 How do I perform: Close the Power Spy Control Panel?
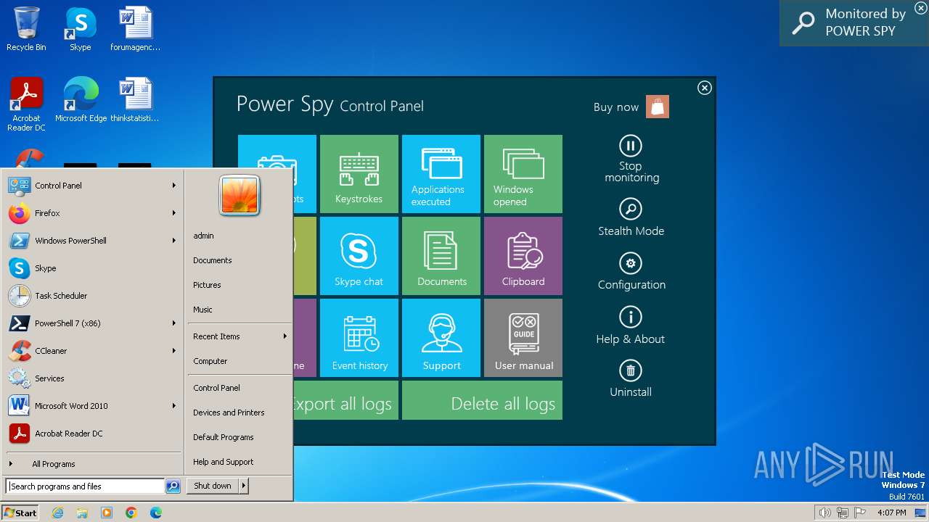pyautogui.click(x=705, y=88)
